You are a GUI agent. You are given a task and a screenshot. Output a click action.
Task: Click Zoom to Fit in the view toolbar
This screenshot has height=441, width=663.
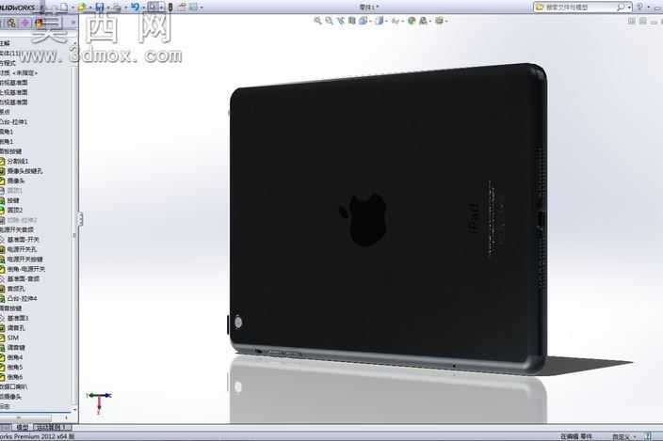click(317, 21)
